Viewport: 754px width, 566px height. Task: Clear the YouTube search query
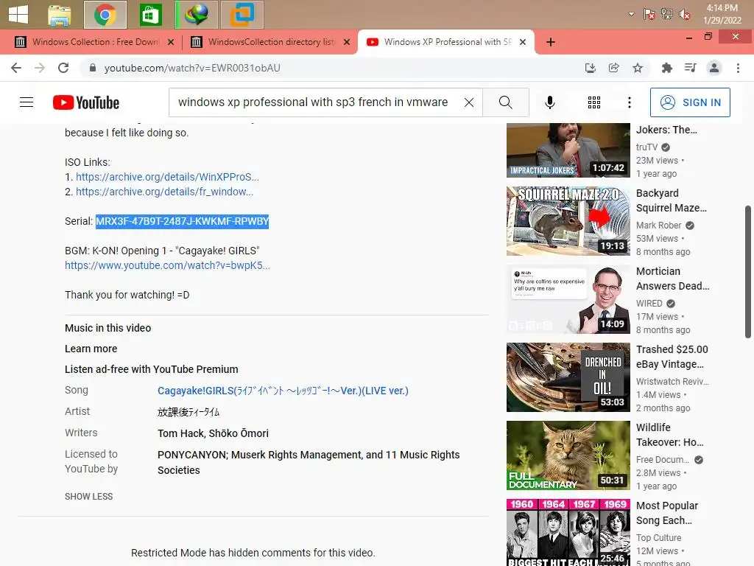469,102
